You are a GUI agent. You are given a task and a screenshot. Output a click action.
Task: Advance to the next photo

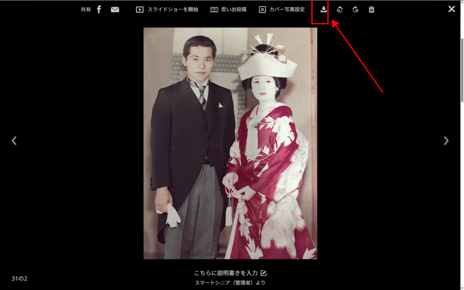446,141
